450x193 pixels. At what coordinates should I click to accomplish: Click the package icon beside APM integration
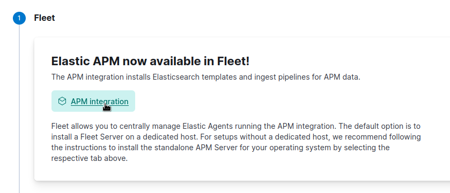tap(62, 101)
